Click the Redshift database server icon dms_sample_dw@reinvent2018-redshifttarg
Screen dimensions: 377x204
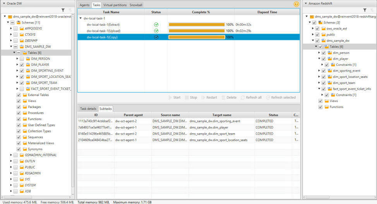(312, 17)
